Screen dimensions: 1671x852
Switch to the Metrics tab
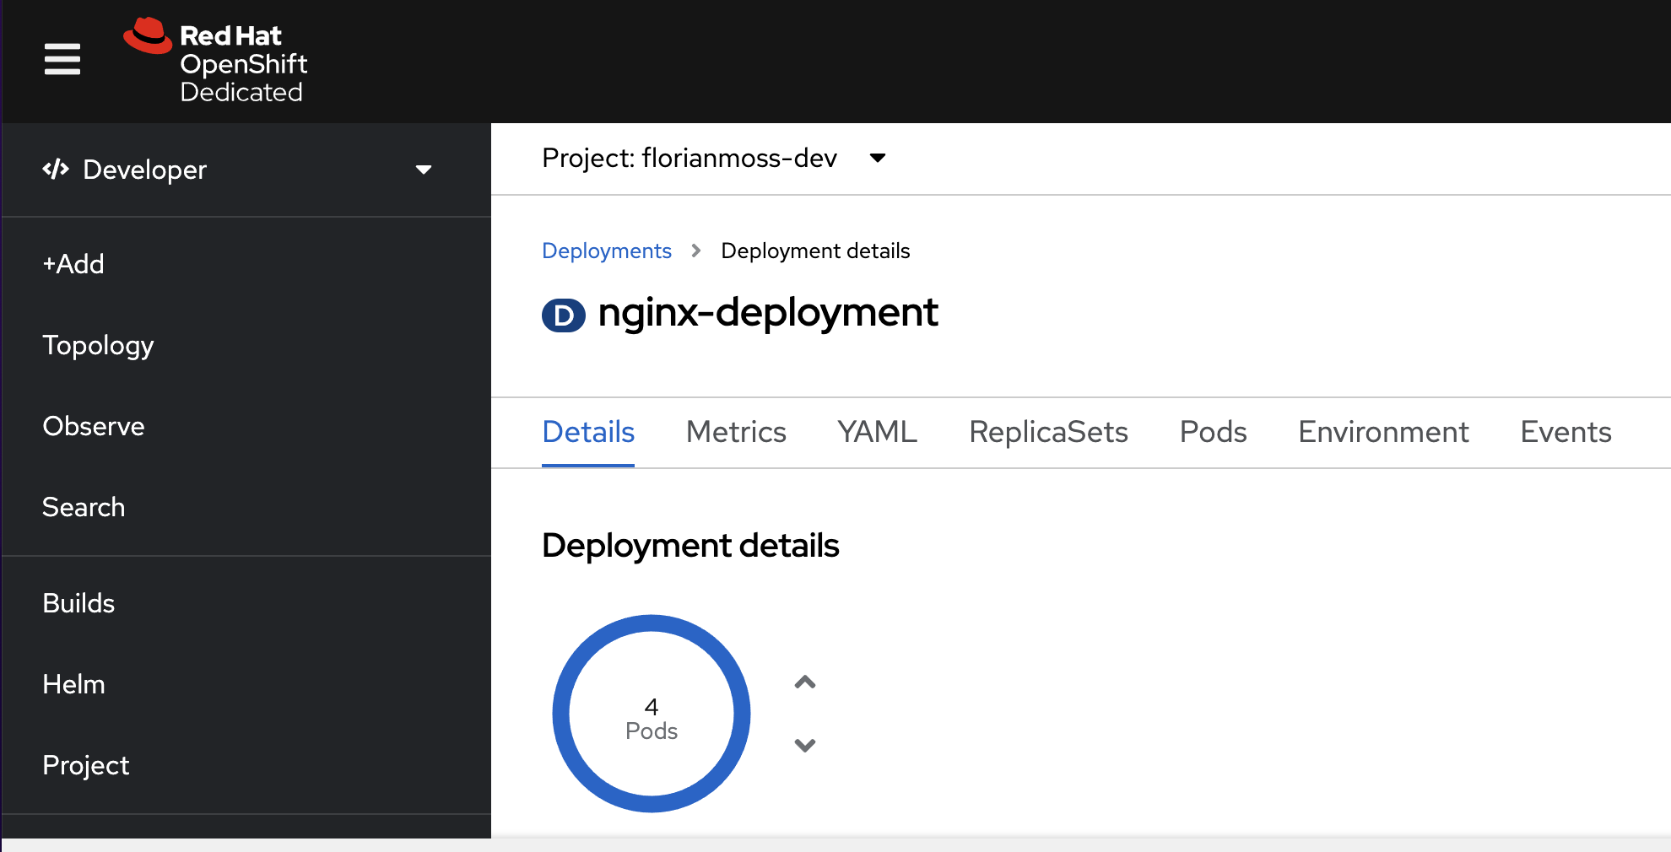click(x=736, y=432)
